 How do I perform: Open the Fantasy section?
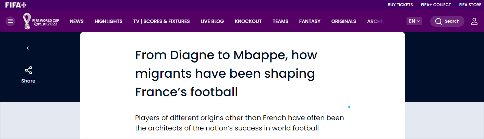(310, 21)
